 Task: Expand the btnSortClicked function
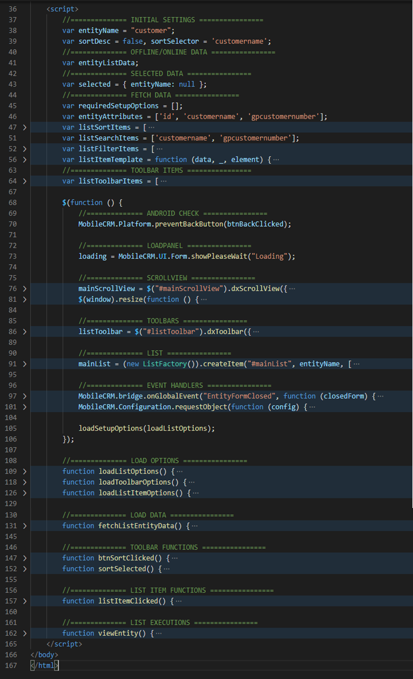click(x=24, y=558)
